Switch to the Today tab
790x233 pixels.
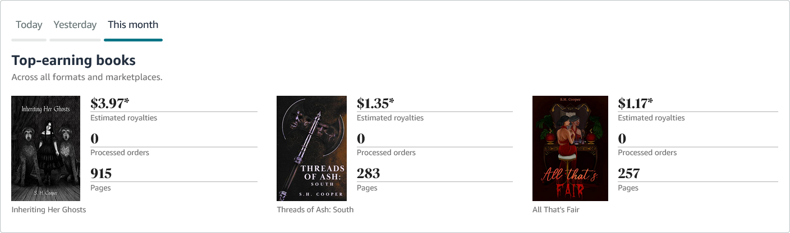tap(29, 25)
